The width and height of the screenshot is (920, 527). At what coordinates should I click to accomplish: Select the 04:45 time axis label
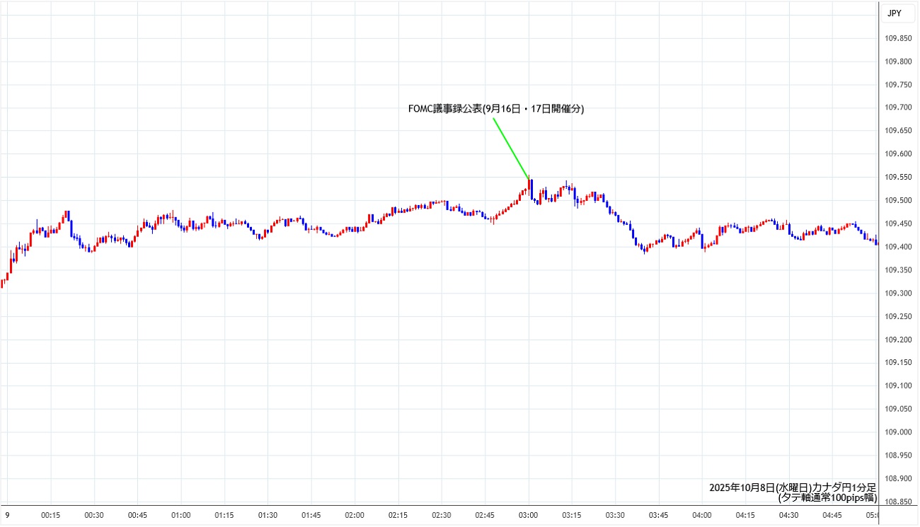point(832,516)
